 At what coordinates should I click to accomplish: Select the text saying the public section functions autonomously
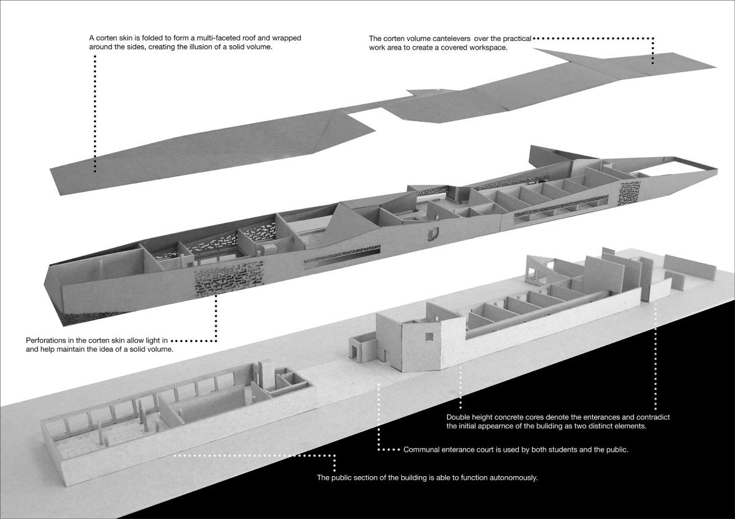click(x=427, y=477)
